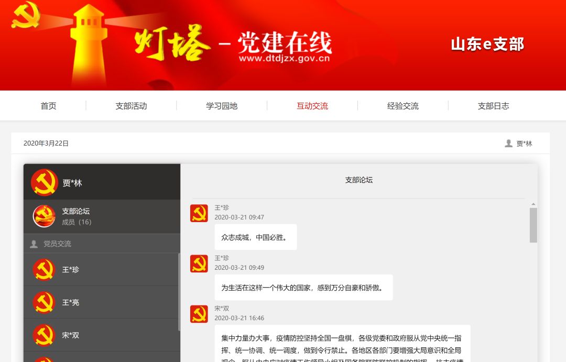Click the www.dtdjzx.gov.cn address text
The image size is (566, 362).
click(x=284, y=58)
